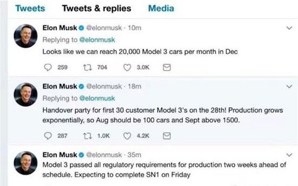Like the tweet with 3.0K likes
Viewport: 298px width, 186px height.
pos(127,67)
